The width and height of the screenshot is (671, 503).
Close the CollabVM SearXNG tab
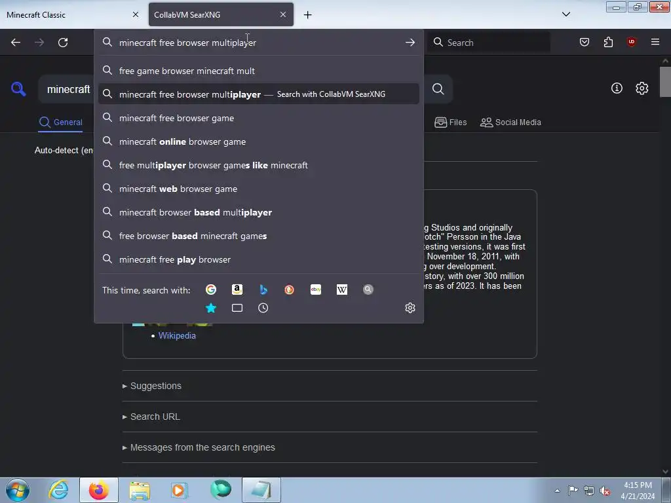[x=283, y=14]
